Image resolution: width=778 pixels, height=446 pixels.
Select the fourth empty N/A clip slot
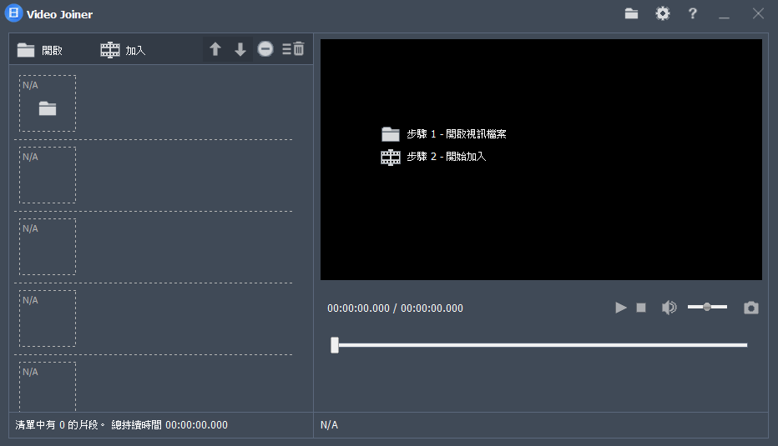[x=48, y=318]
